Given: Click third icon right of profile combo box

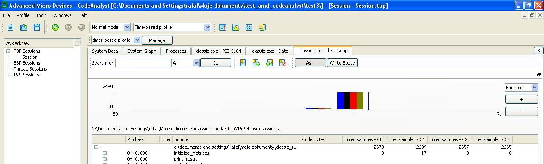Looking at the screenshot, I should (249, 27).
